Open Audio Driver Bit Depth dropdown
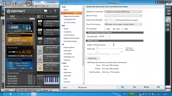Viewport: 172px width, 96px height. point(112,20)
